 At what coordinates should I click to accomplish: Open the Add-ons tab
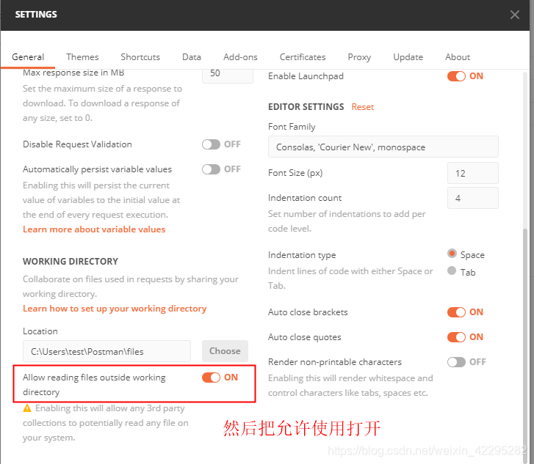point(240,56)
